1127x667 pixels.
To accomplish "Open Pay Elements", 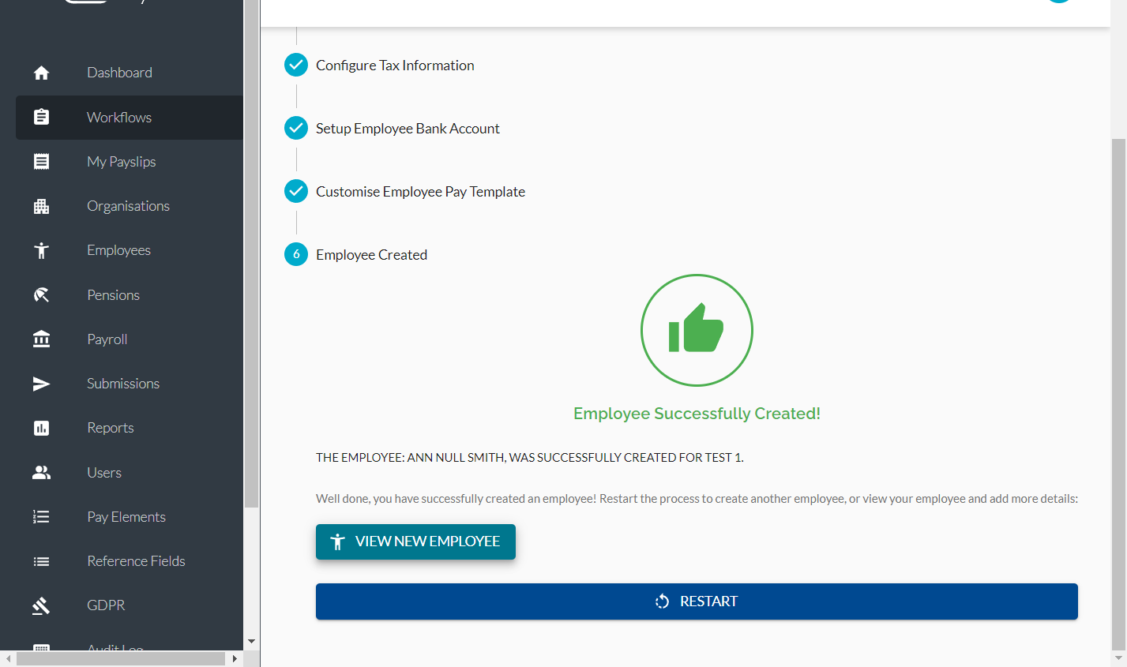I will [130, 517].
